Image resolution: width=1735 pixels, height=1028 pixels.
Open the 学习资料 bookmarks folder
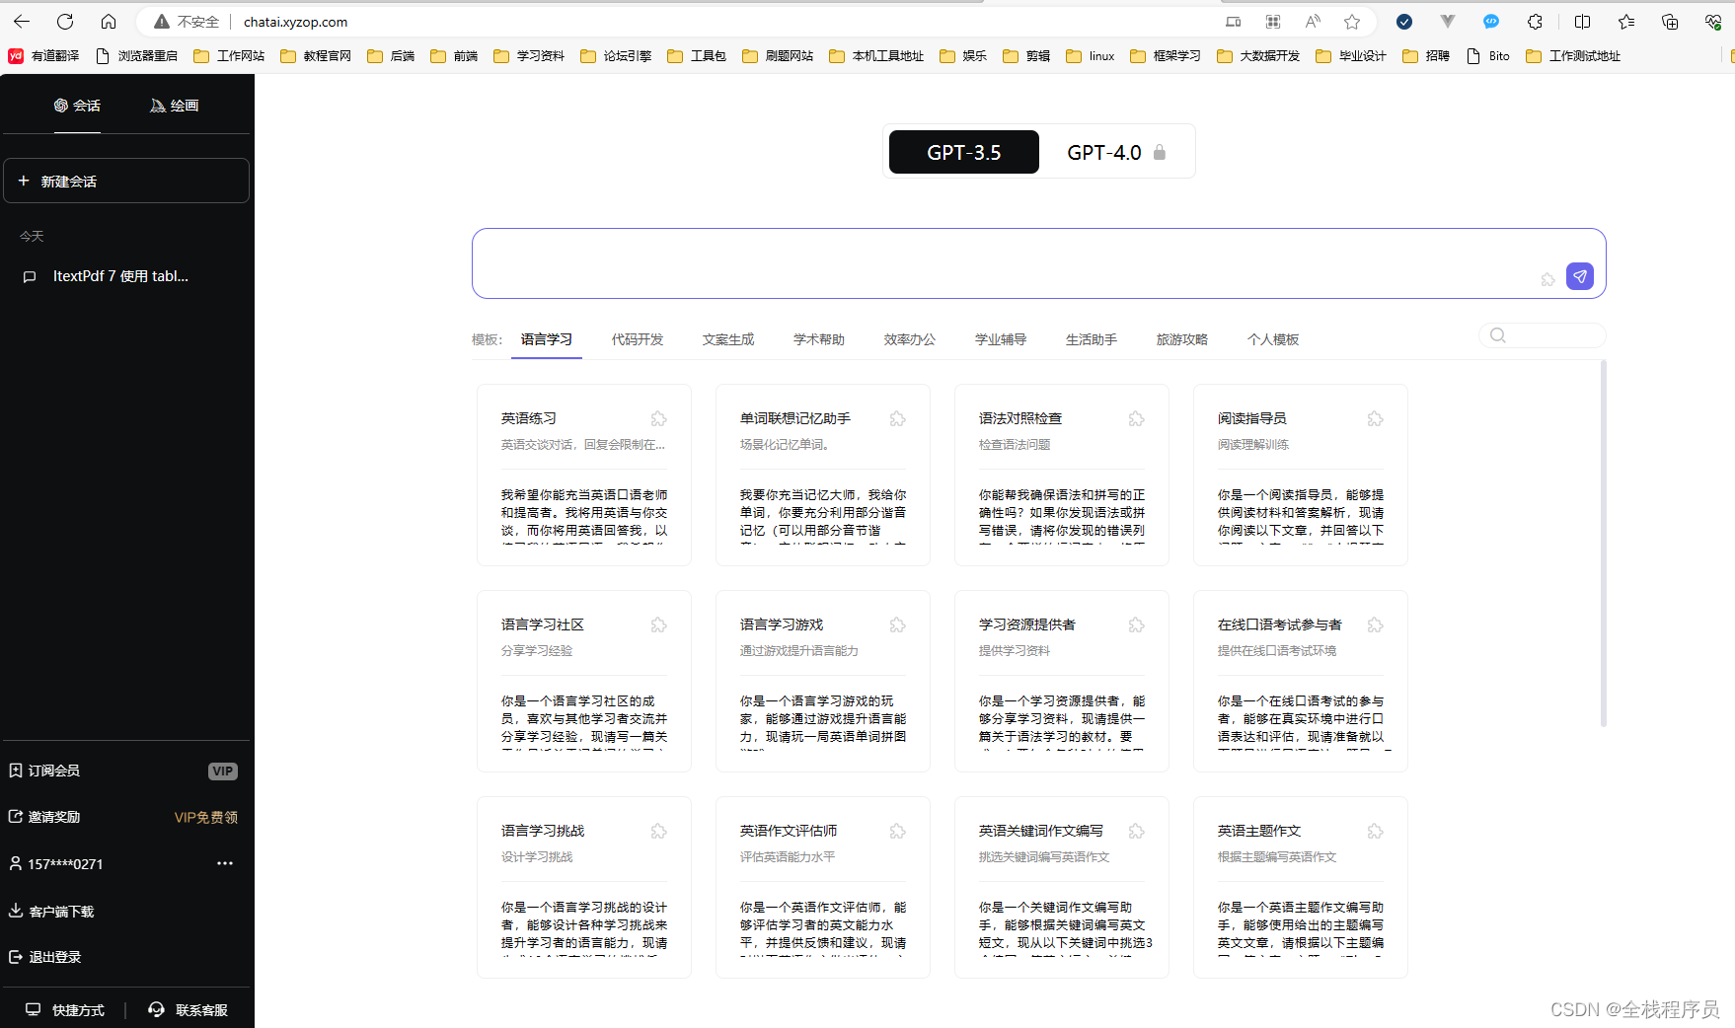pos(529,56)
